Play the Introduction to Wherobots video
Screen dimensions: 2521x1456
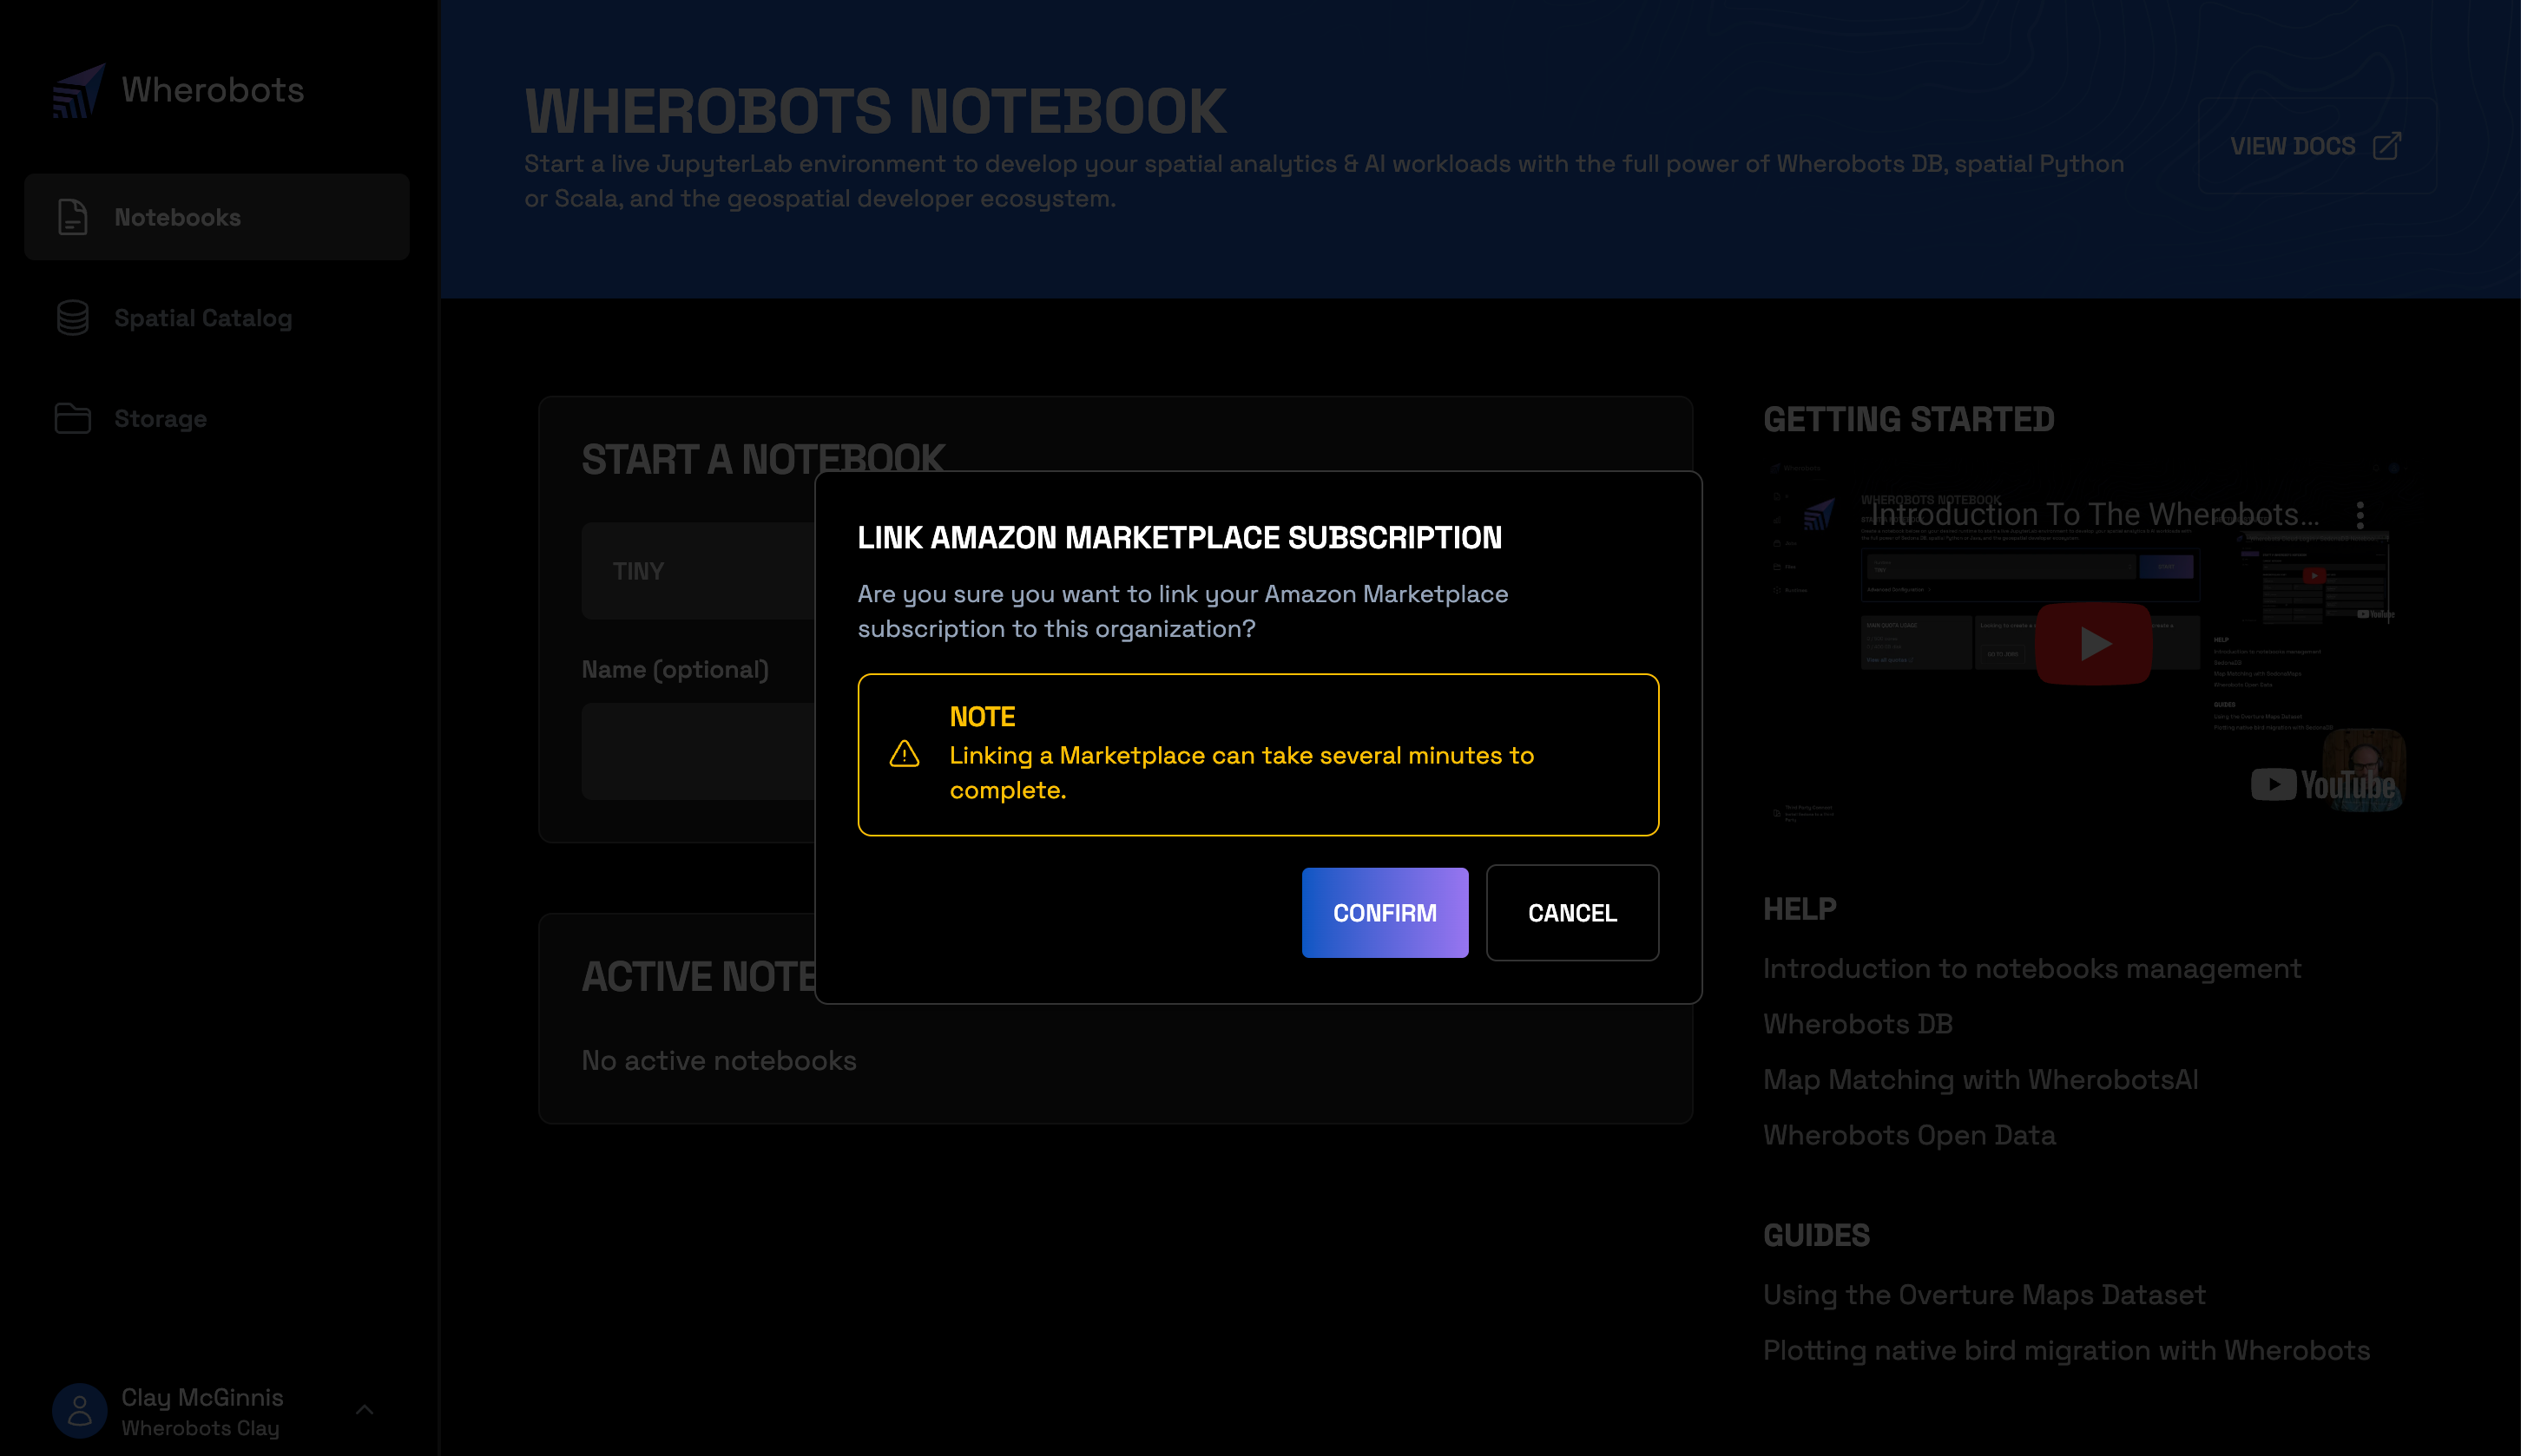[2093, 643]
